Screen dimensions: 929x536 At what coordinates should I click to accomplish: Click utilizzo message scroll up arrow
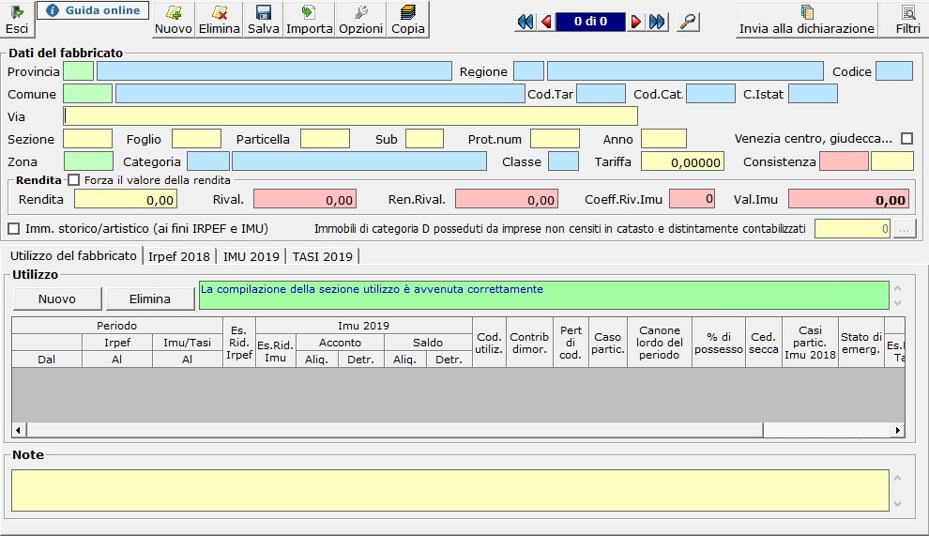click(x=898, y=289)
